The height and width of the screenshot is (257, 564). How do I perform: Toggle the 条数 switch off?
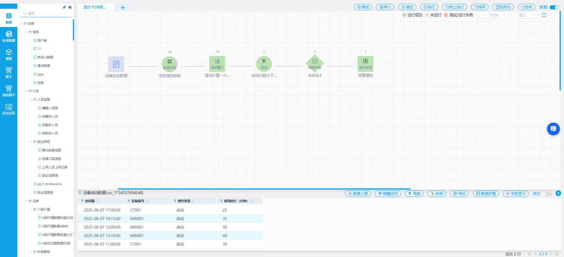tap(554, 7)
